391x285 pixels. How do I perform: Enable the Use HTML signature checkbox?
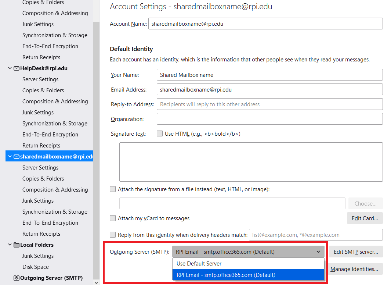[x=160, y=133]
